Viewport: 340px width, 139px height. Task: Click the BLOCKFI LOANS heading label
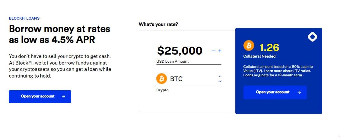[24, 18]
